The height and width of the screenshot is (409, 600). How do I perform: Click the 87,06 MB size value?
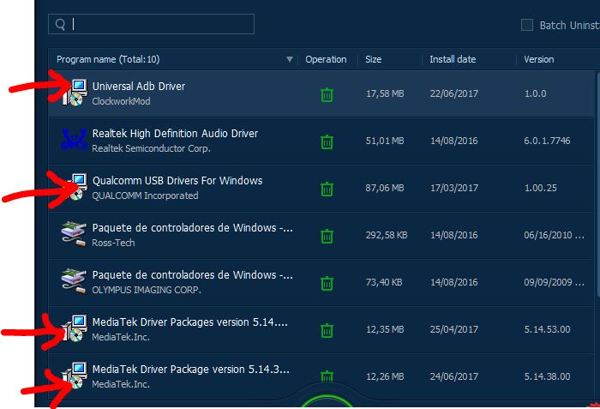click(385, 188)
